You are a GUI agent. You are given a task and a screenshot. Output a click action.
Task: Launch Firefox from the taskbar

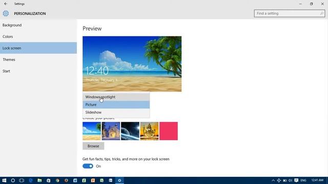(66, 180)
